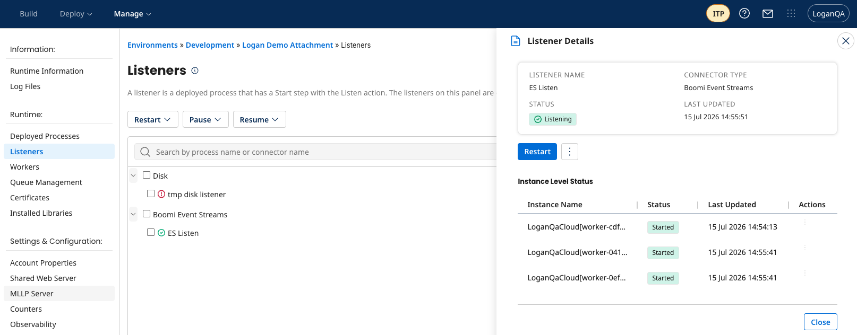Open the LoganQA account menu
The image size is (857, 335).
[828, 14]
